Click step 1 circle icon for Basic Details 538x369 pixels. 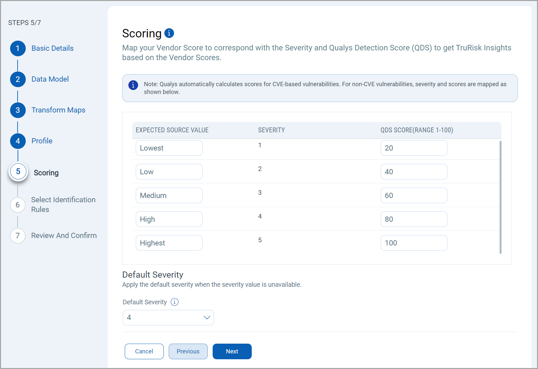click(18, 48)
